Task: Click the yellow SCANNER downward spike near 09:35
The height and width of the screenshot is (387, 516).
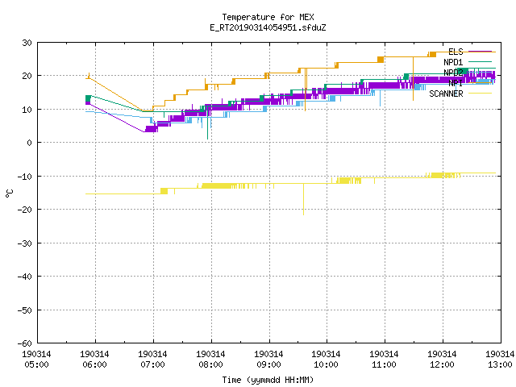Action: pos(303,200)
